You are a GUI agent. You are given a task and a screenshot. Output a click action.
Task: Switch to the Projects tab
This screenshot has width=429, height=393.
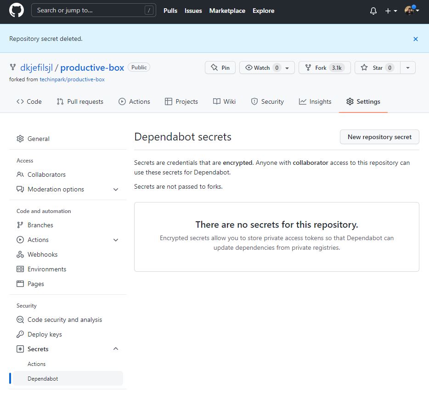(181, 101)
